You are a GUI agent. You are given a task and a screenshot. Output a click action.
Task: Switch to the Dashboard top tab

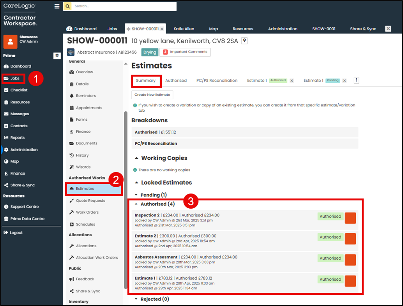(x=81, y=29)
